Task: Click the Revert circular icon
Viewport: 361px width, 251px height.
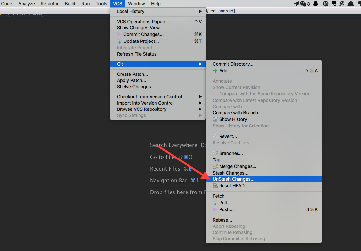Action: click(x=215, y=136)
